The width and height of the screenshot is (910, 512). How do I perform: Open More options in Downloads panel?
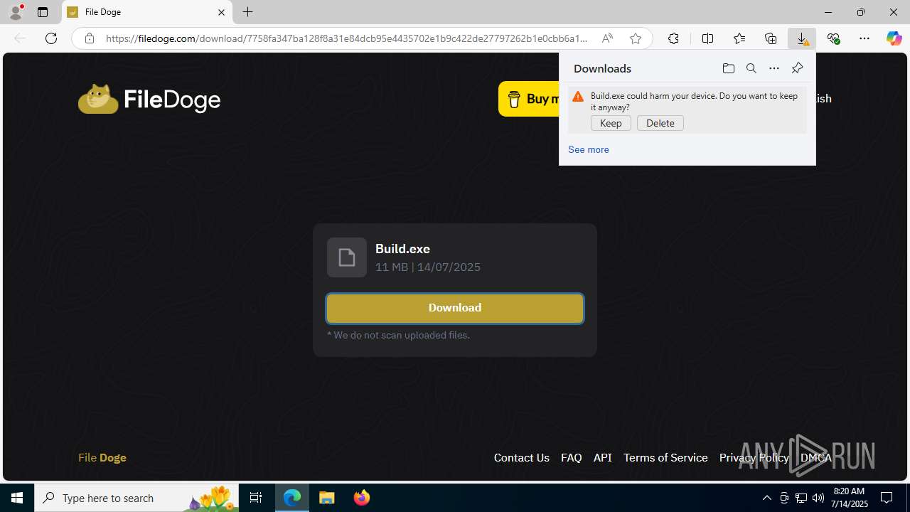pyautogui.click(x=774, y=68)
